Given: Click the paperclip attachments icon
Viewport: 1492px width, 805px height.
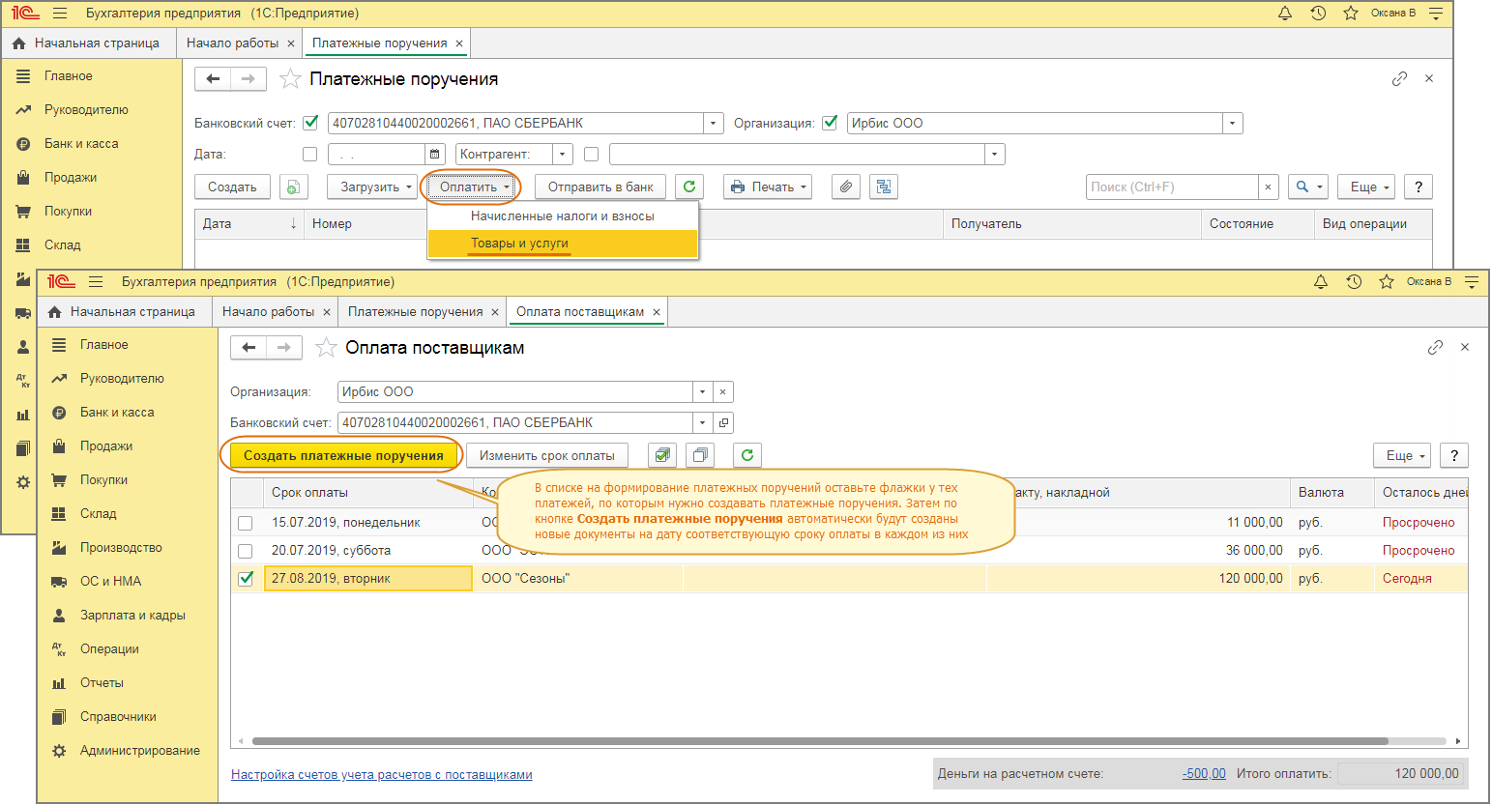Looking at the screenshot, I should (x=846, y=187).
